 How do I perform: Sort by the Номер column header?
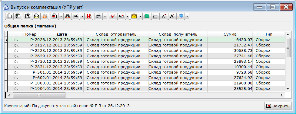30,34
